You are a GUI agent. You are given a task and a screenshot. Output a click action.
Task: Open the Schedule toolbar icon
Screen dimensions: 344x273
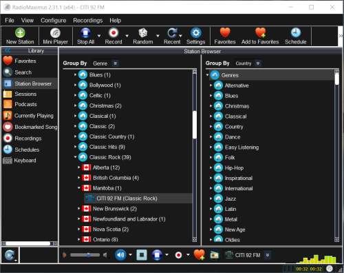[x=295, y=36]
